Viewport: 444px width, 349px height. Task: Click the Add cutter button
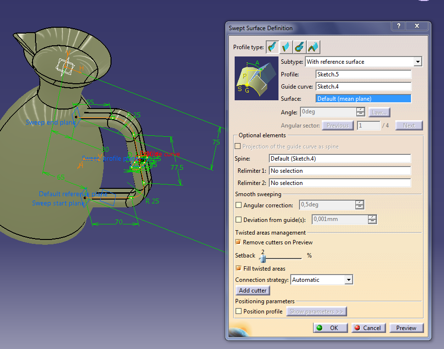tap(252, 290)
